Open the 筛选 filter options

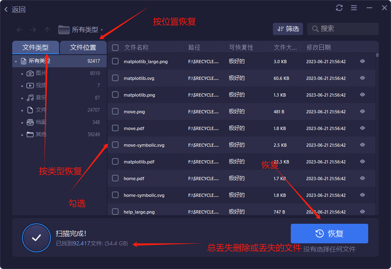[288, 29]
